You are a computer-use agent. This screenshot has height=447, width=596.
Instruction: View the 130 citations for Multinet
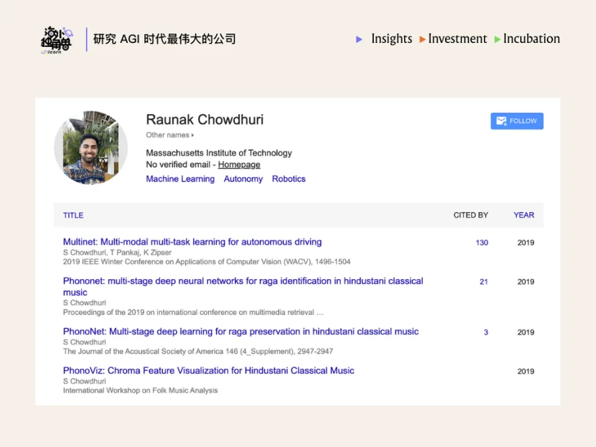481,243
